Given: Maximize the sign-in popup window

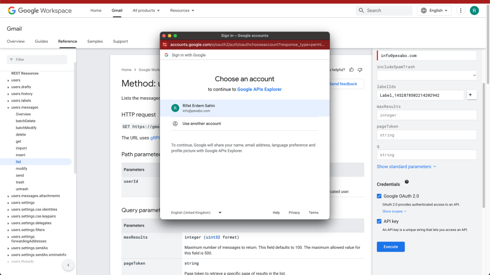Looking at the screenshot, I should [175, 35].
